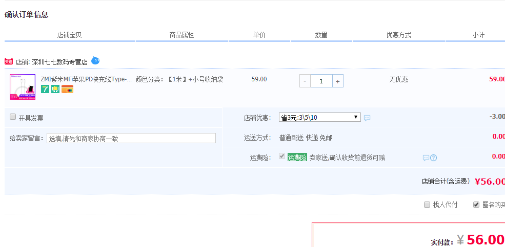Click the 优惠方式 column header
505x247 pixels.
[399, 35]
